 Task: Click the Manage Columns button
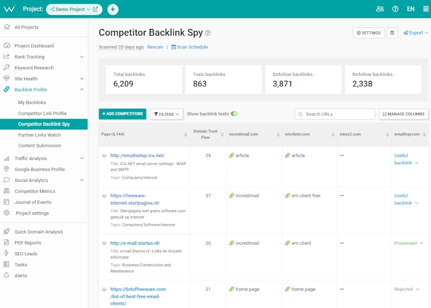tap(403, 114)
